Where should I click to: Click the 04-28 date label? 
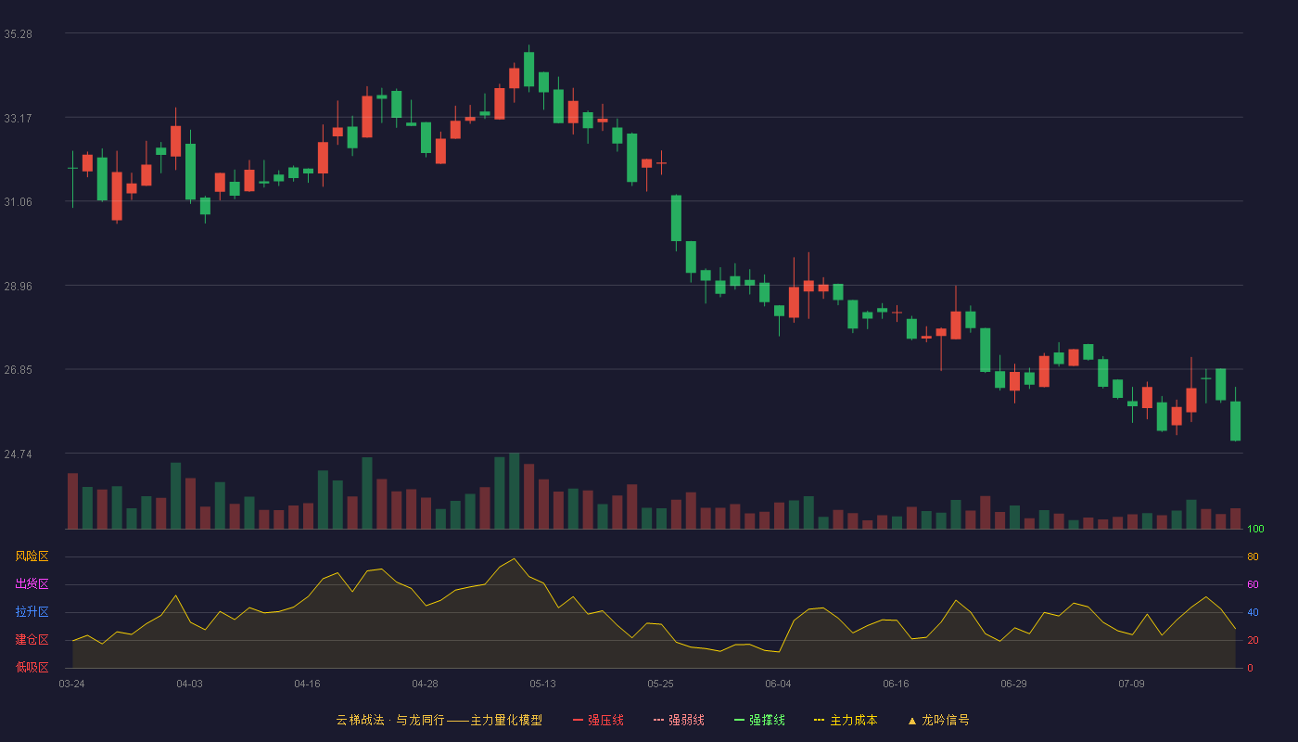point(425,684)
